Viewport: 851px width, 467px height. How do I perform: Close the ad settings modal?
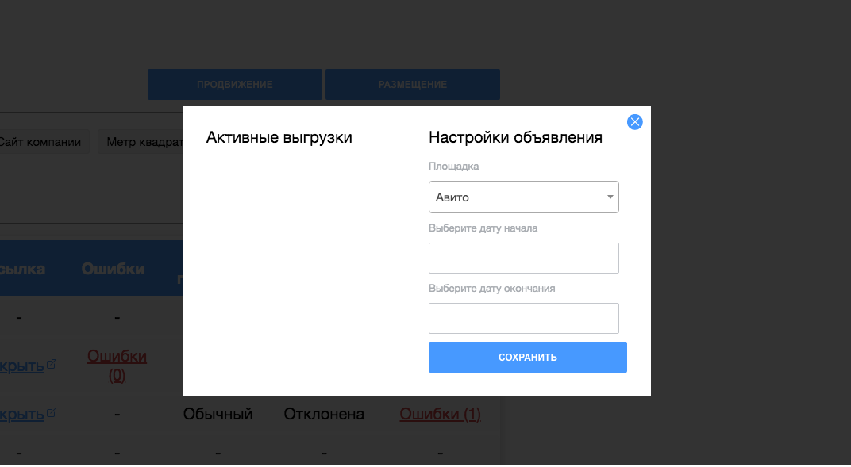point(634,122)
